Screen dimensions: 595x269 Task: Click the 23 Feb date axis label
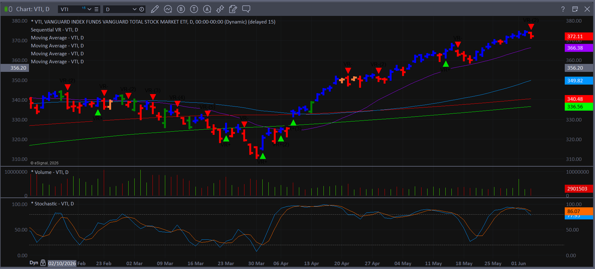(x=104, y=263)
